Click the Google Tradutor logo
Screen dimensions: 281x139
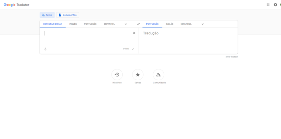click(17, 5)
